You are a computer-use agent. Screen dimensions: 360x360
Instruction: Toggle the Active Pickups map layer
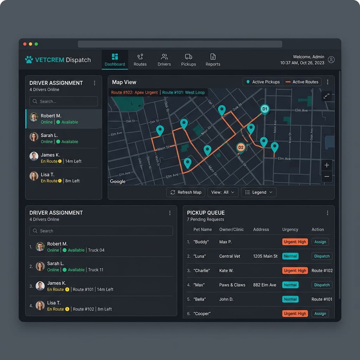click(x=263, y=82)
